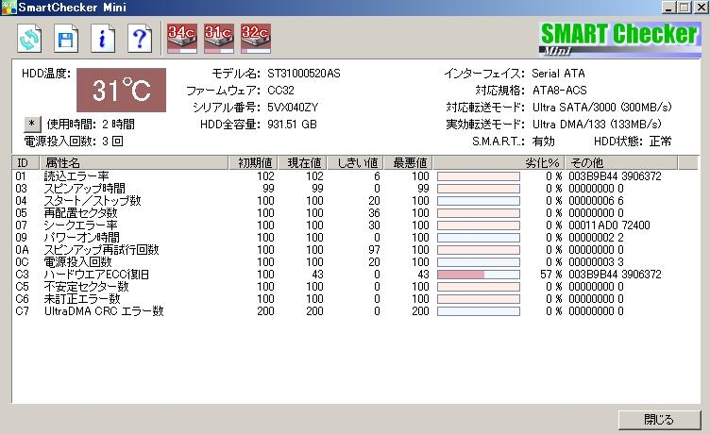The image size is (710, 434).
Task: Click the firmware value CC32
Action: point(280,90)
